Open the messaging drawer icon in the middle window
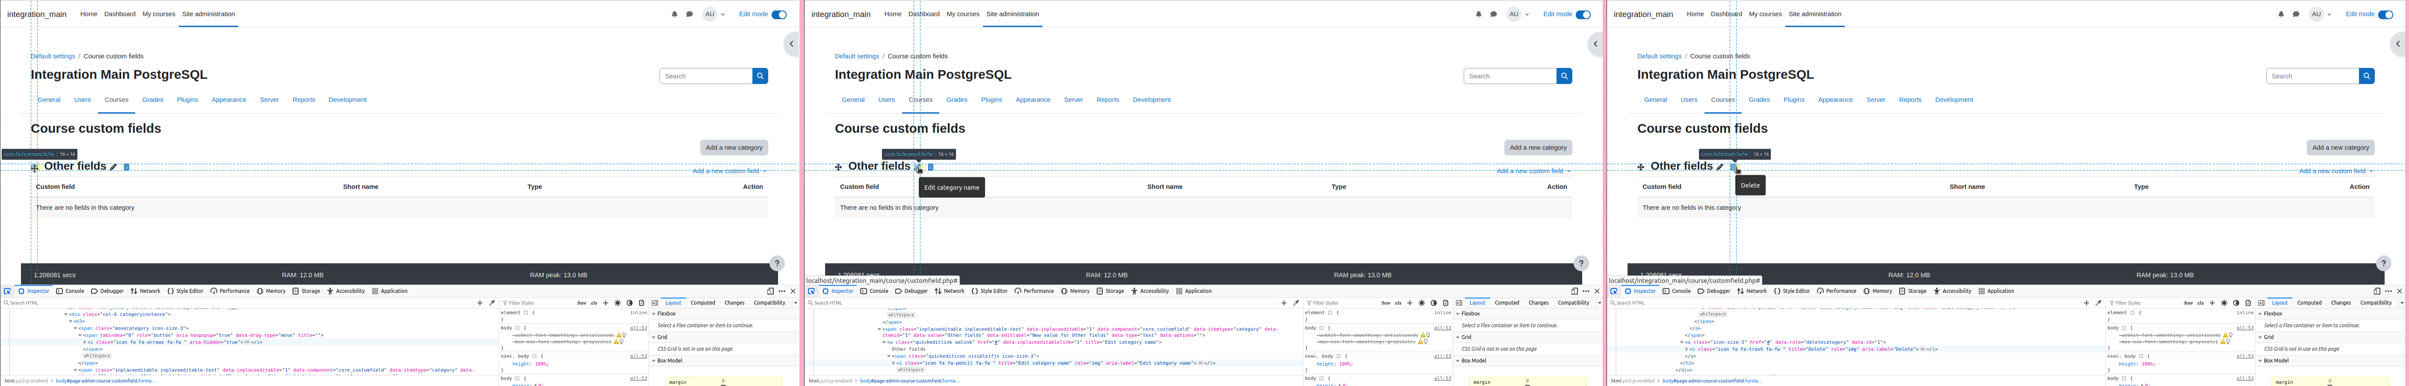Screen dimensions: 2409x386 point(1494,14)
